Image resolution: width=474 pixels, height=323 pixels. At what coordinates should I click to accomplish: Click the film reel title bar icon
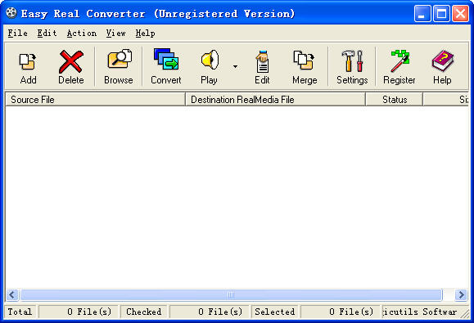coord(11,13)
